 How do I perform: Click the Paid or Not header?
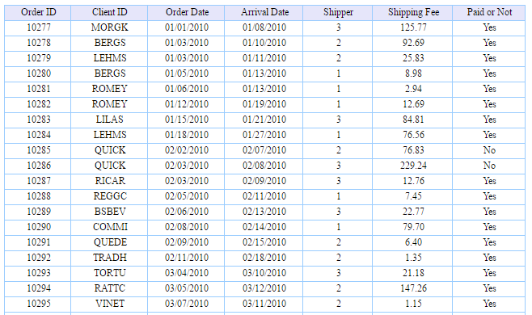coord(489,12)
